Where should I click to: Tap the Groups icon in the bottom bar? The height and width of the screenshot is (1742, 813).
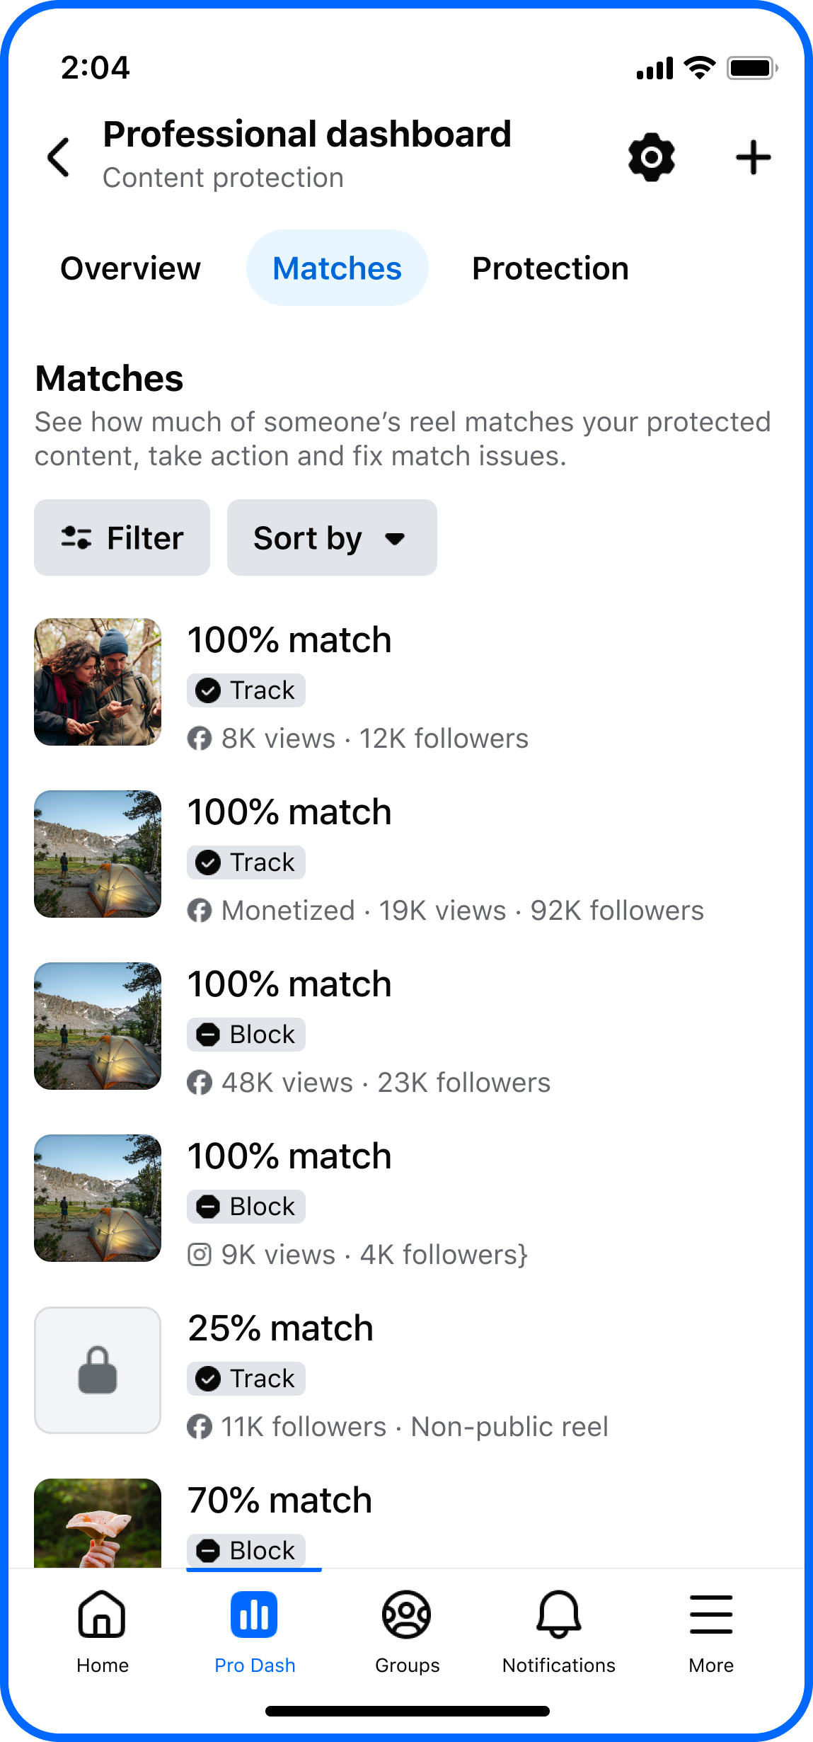[x=406, y=1629]
